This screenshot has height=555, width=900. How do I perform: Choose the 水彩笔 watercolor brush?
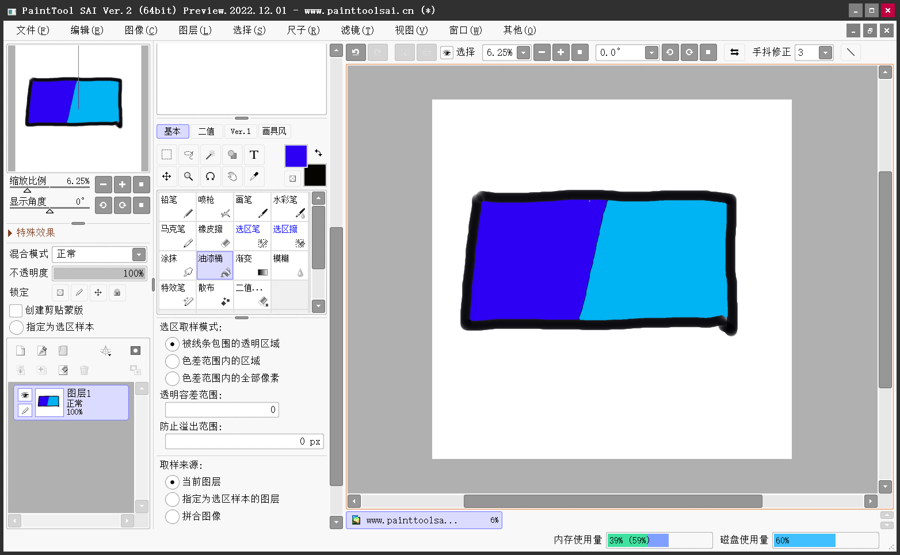click(289, 206)
